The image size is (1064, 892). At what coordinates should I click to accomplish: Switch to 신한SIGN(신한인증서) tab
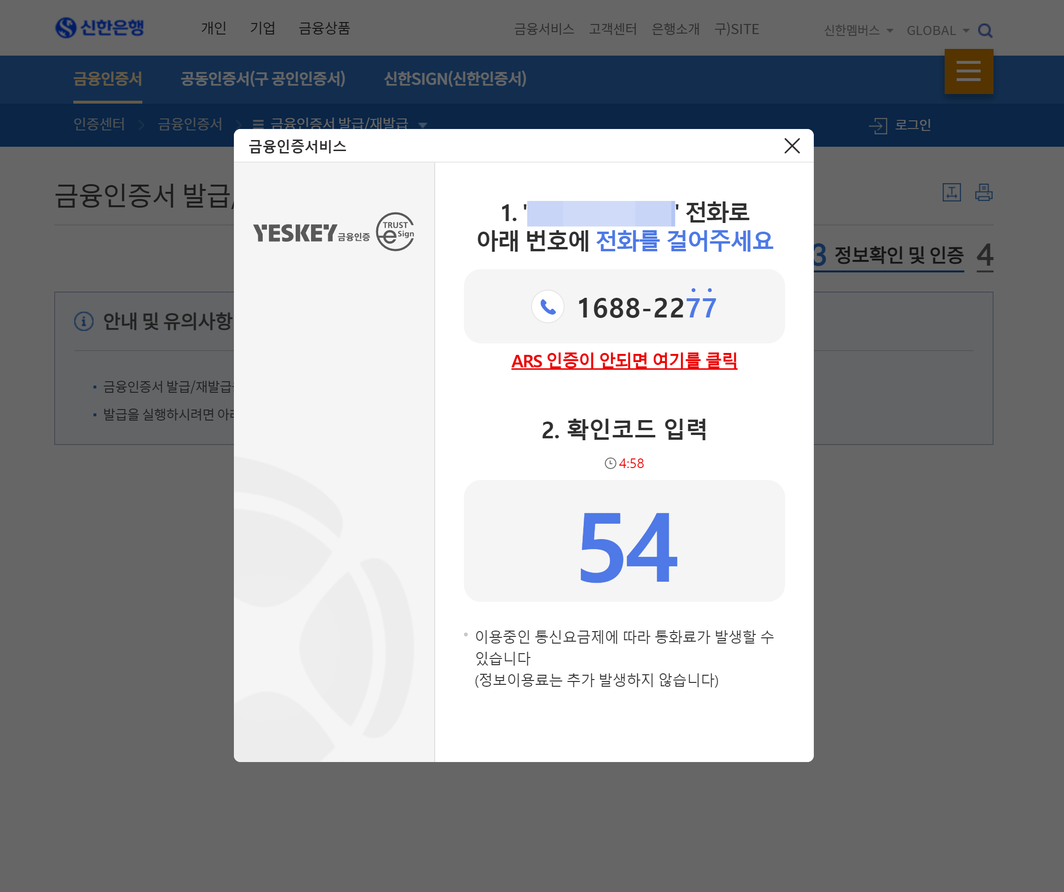[455, 79]
